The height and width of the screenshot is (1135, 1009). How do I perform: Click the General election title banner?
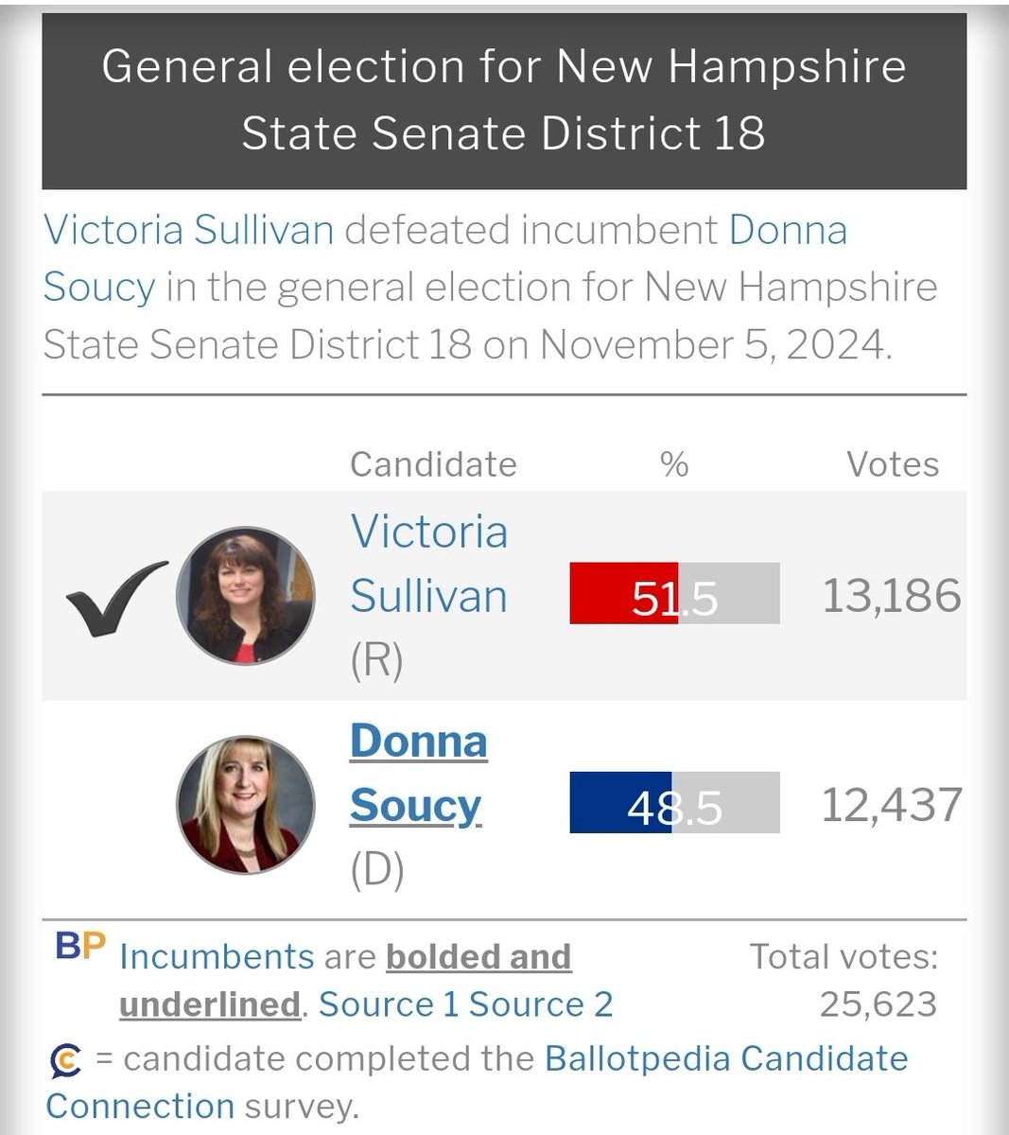[504, 100]
